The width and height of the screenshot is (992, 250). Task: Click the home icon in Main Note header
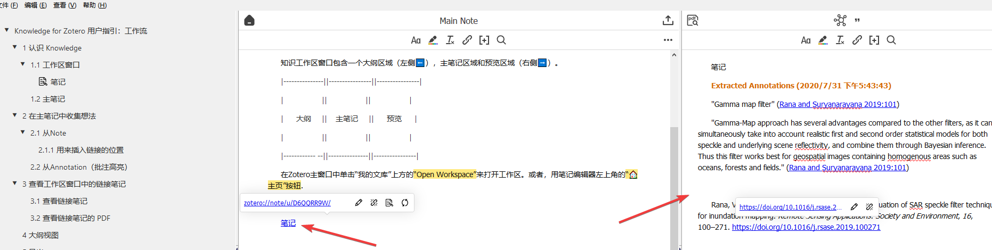[249, 21]
